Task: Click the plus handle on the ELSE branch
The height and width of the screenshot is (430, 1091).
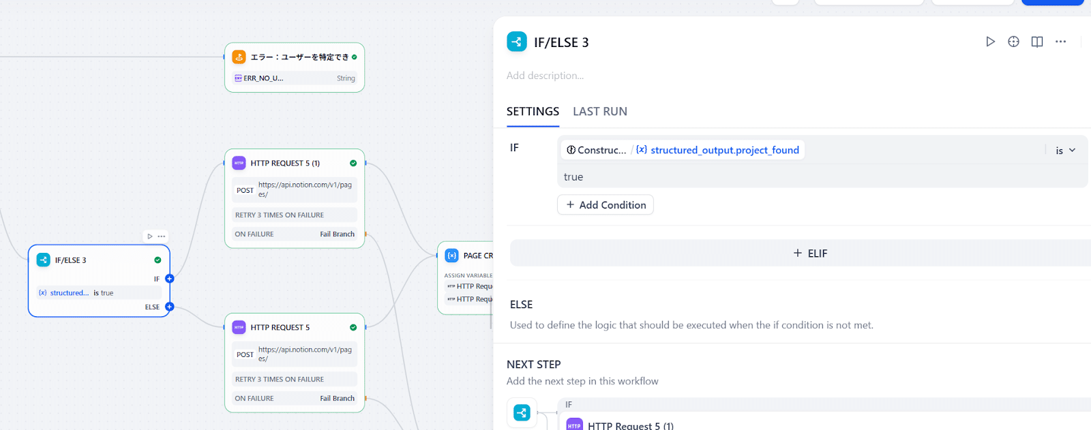Action: coord(170,307)
